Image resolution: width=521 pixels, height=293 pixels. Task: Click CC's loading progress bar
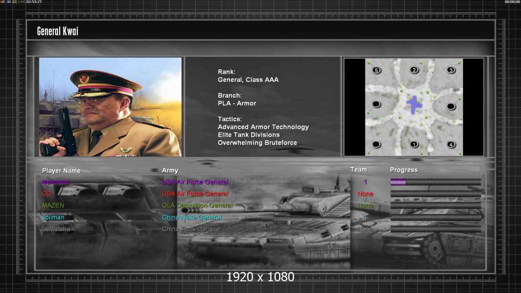point(435,194)
